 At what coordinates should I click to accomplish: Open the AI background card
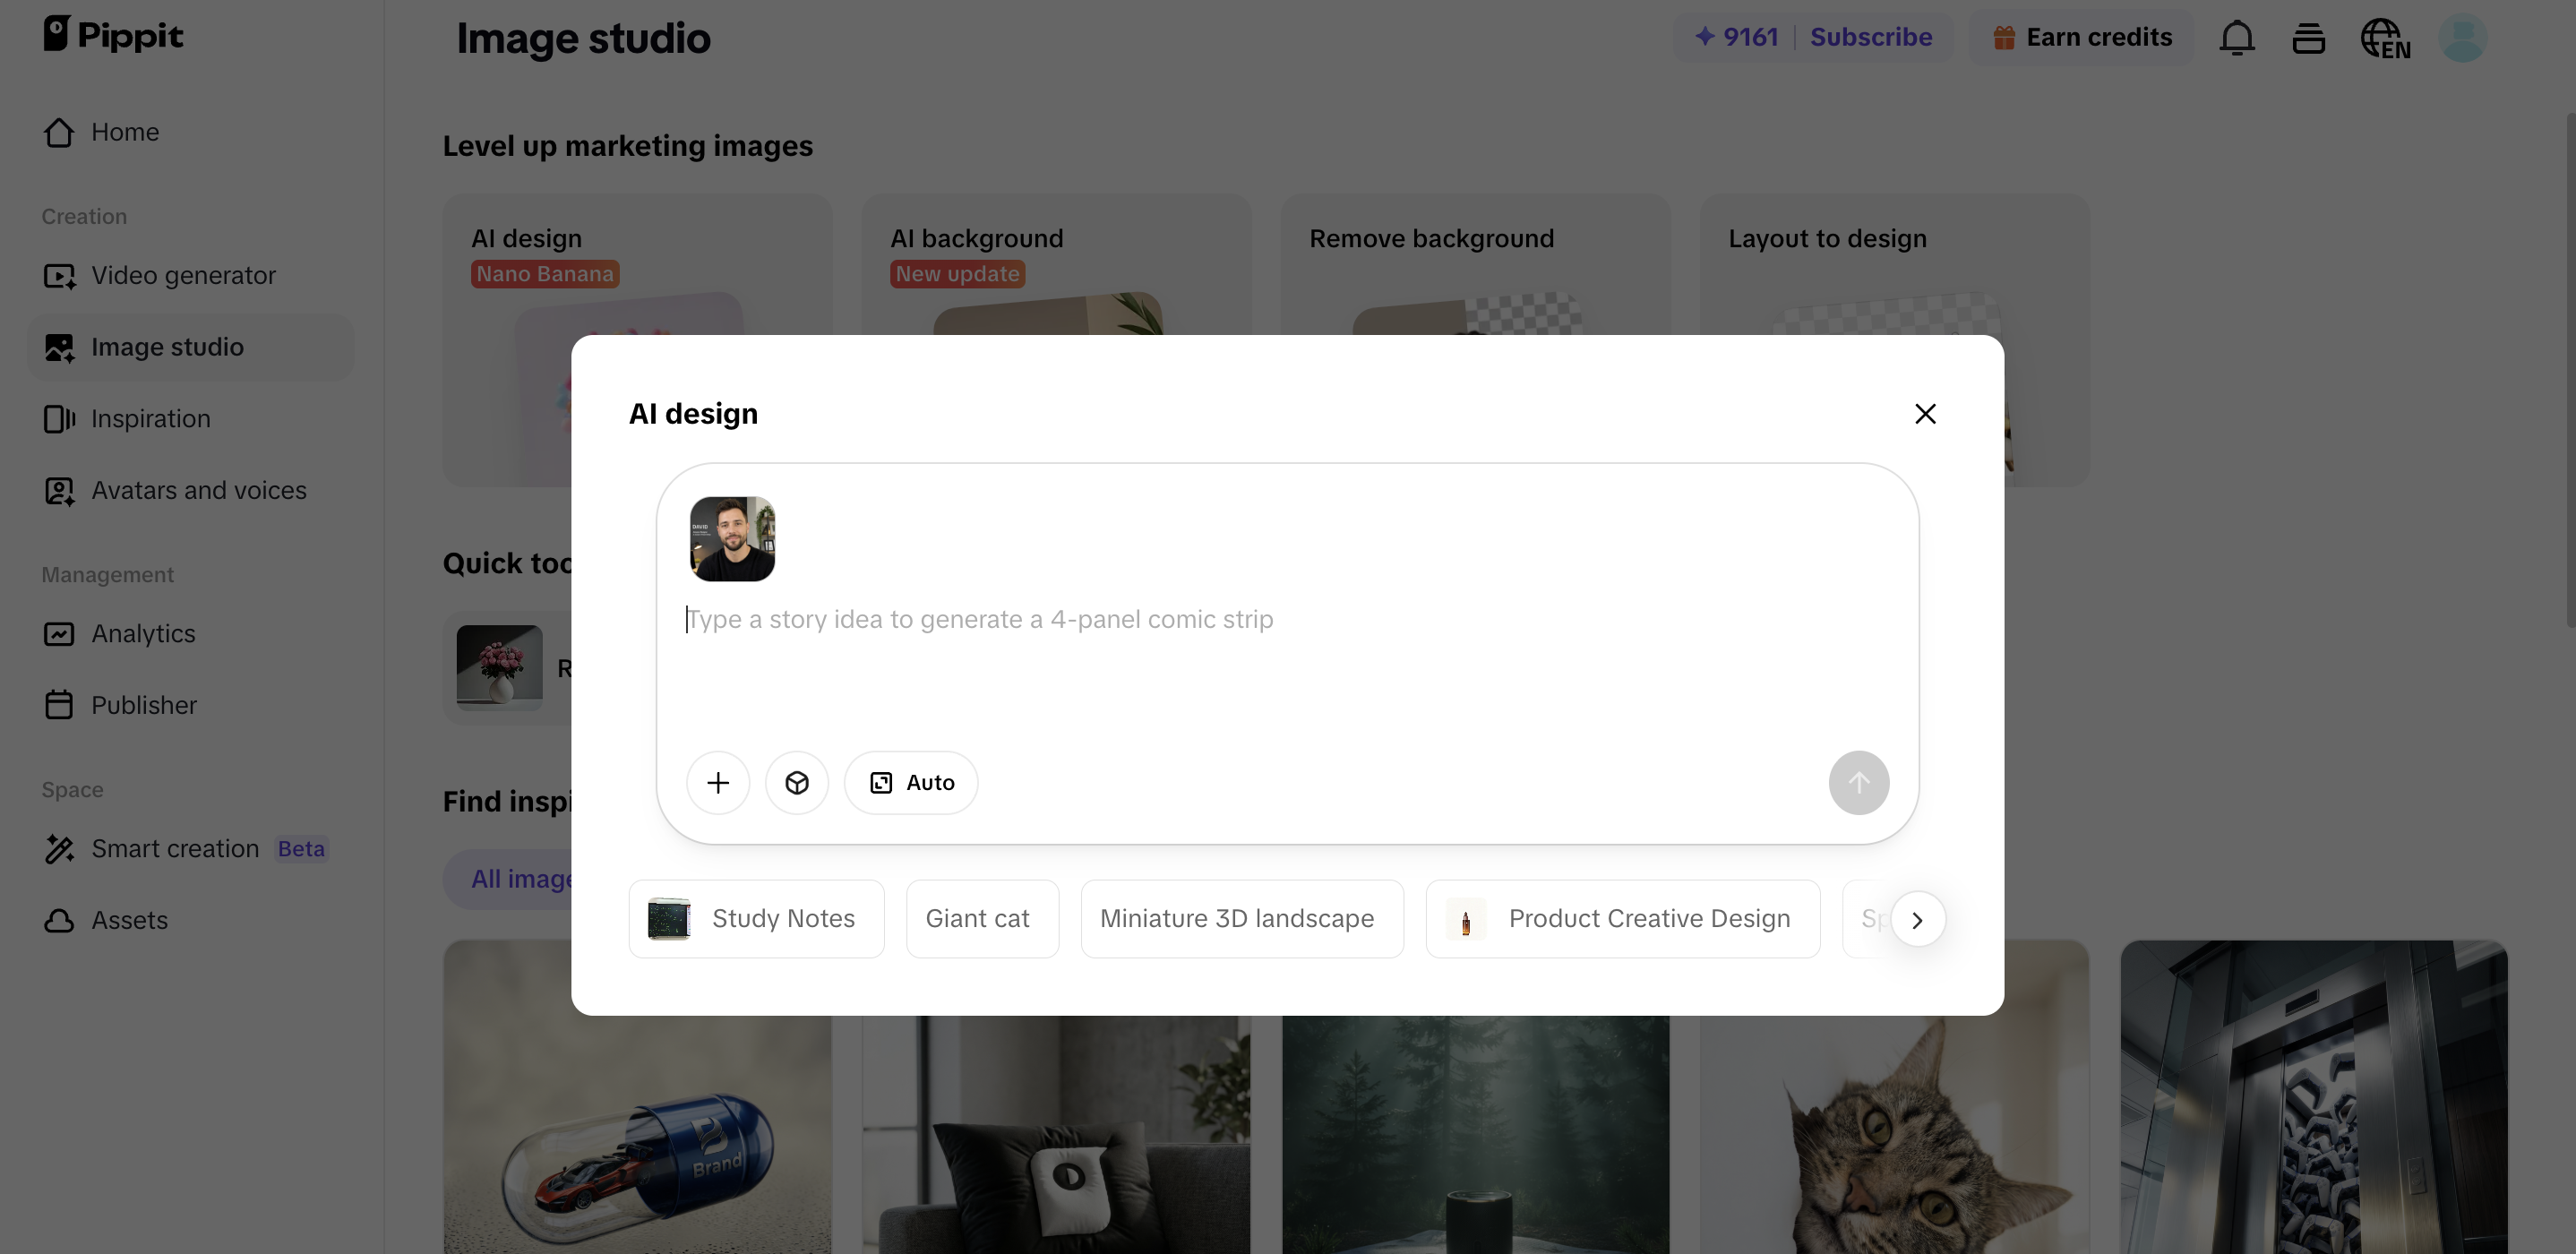1056,264
